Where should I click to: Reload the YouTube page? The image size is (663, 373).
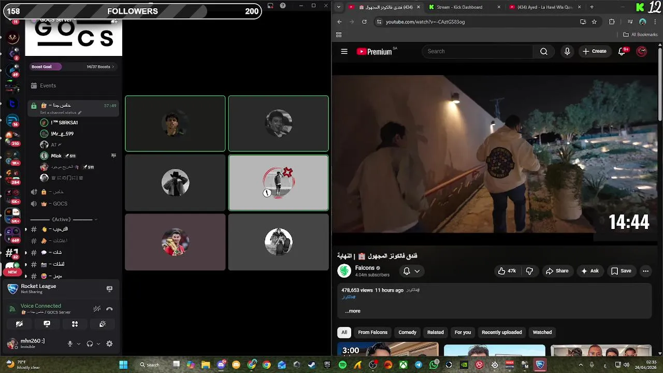coord(364,22)
